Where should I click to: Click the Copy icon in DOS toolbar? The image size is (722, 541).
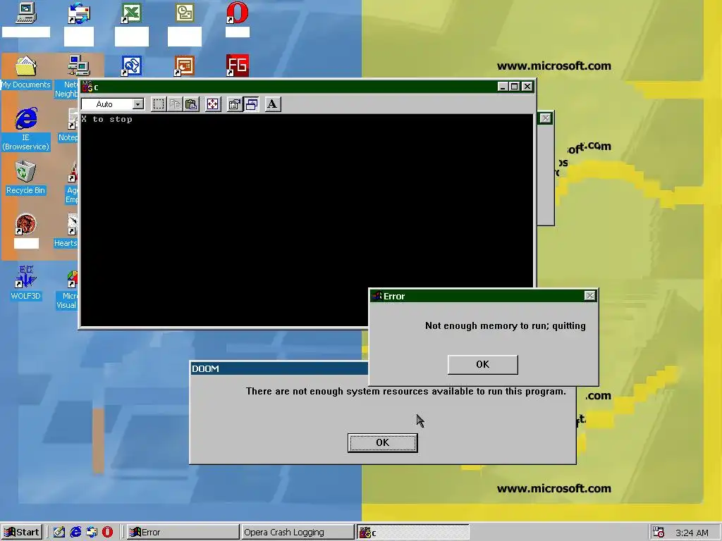[175, 104]
